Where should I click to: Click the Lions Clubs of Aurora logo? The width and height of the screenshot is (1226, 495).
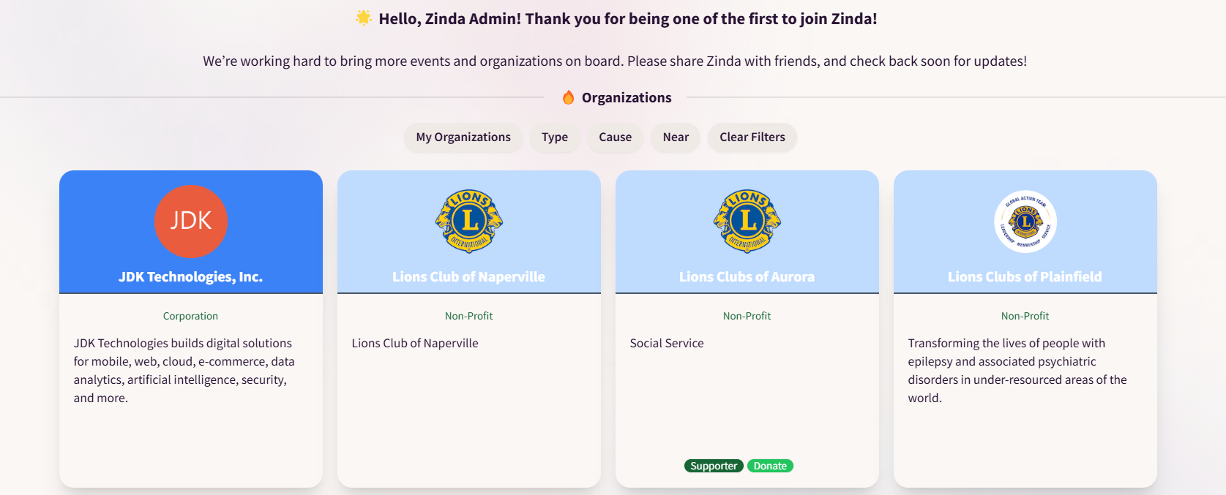[x=747, y=222]
